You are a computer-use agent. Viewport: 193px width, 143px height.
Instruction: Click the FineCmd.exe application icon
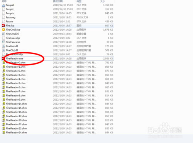(3, 30)
